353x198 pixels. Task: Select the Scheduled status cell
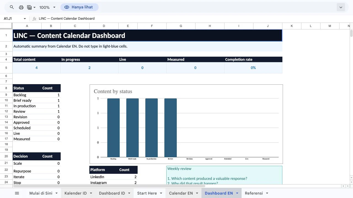click(x=27, y=128)
